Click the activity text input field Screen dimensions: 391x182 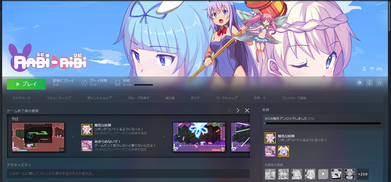pos(128,173)
